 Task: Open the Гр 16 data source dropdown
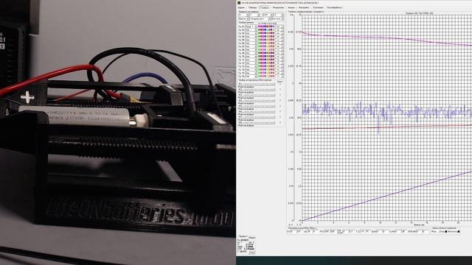[x=251, y=77]
